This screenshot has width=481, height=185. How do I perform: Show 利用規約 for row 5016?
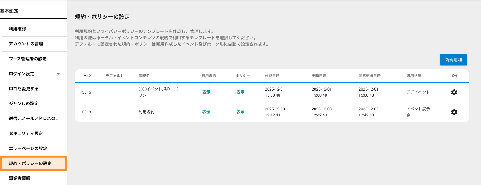[x=206, y=92]
